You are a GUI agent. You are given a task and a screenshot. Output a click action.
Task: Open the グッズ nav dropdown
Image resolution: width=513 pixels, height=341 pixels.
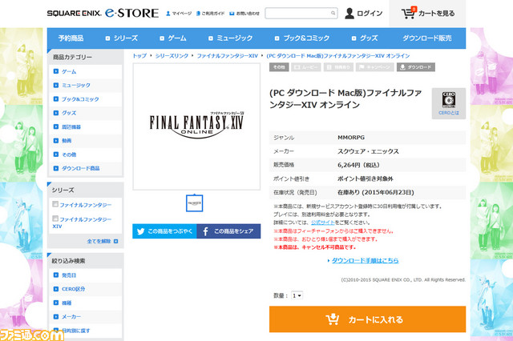(x=365, y=38)
